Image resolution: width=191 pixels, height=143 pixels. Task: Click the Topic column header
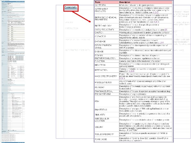click(x=107, y=2)
